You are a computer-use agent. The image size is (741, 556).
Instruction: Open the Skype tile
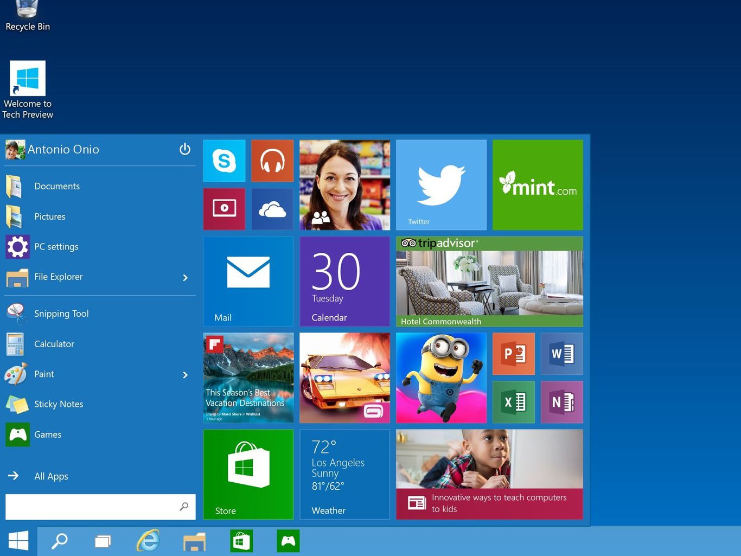click(x=224, y=161)
